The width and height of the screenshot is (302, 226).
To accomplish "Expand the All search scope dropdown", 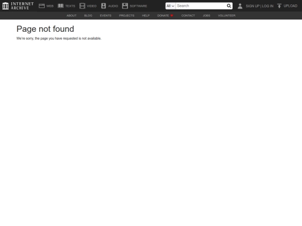I will coord(171,6).
